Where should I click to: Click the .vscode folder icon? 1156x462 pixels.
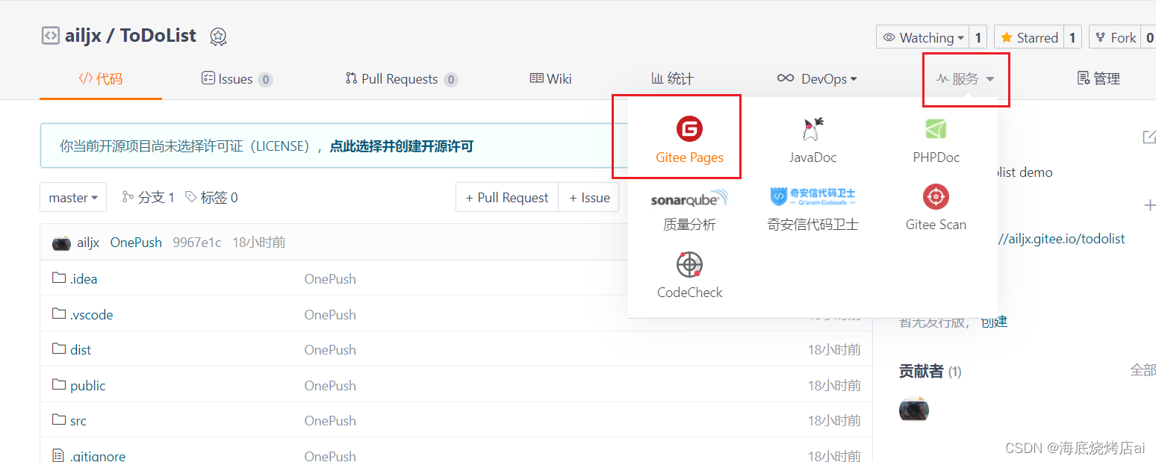pyautogui.click(x=59, y=313)
